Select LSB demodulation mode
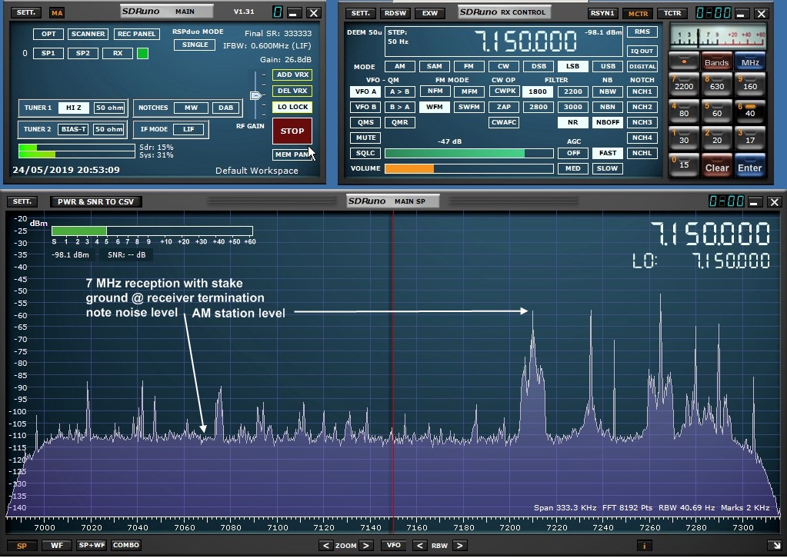The width and height of the screenshot is (787, 558). pos(572,66)
